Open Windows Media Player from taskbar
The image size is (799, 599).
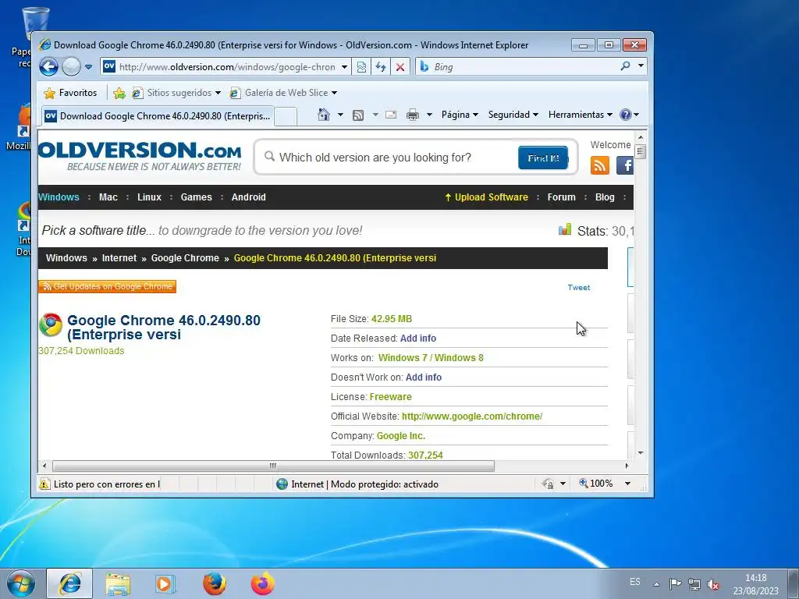click(165, 584)
